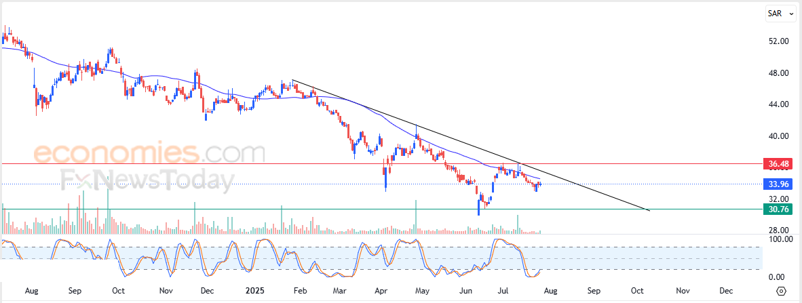The image size is (802, 303).
Task: Click the 100.00 oscillator scale value
Action: pyautogui.click(x=780, y=239)
